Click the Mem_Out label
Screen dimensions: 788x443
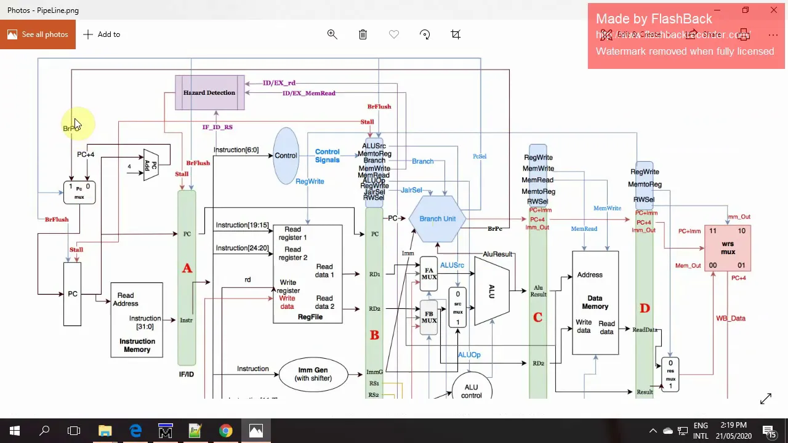click(688, 266)
